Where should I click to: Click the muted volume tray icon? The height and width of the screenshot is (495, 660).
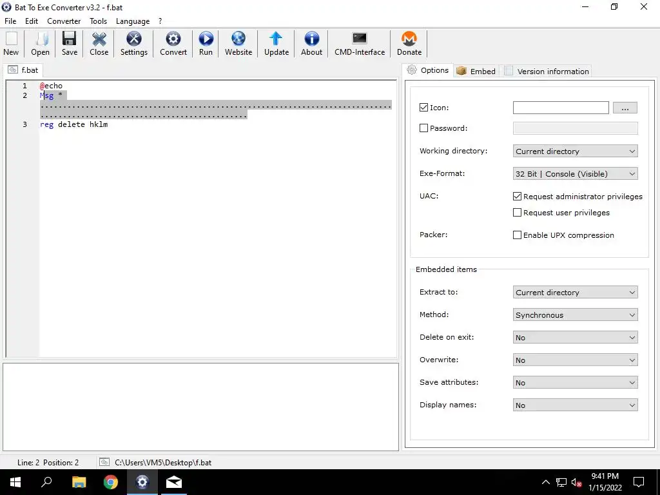(576, 482)
